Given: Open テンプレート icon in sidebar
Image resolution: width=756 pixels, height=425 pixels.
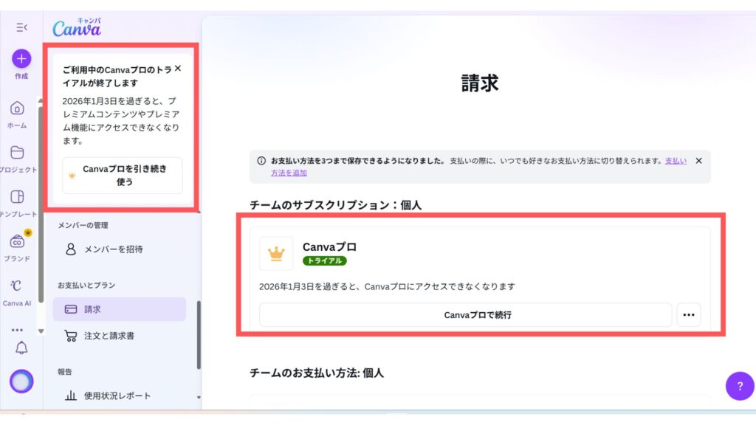Looking at the screenshot, I should (17, 197).
